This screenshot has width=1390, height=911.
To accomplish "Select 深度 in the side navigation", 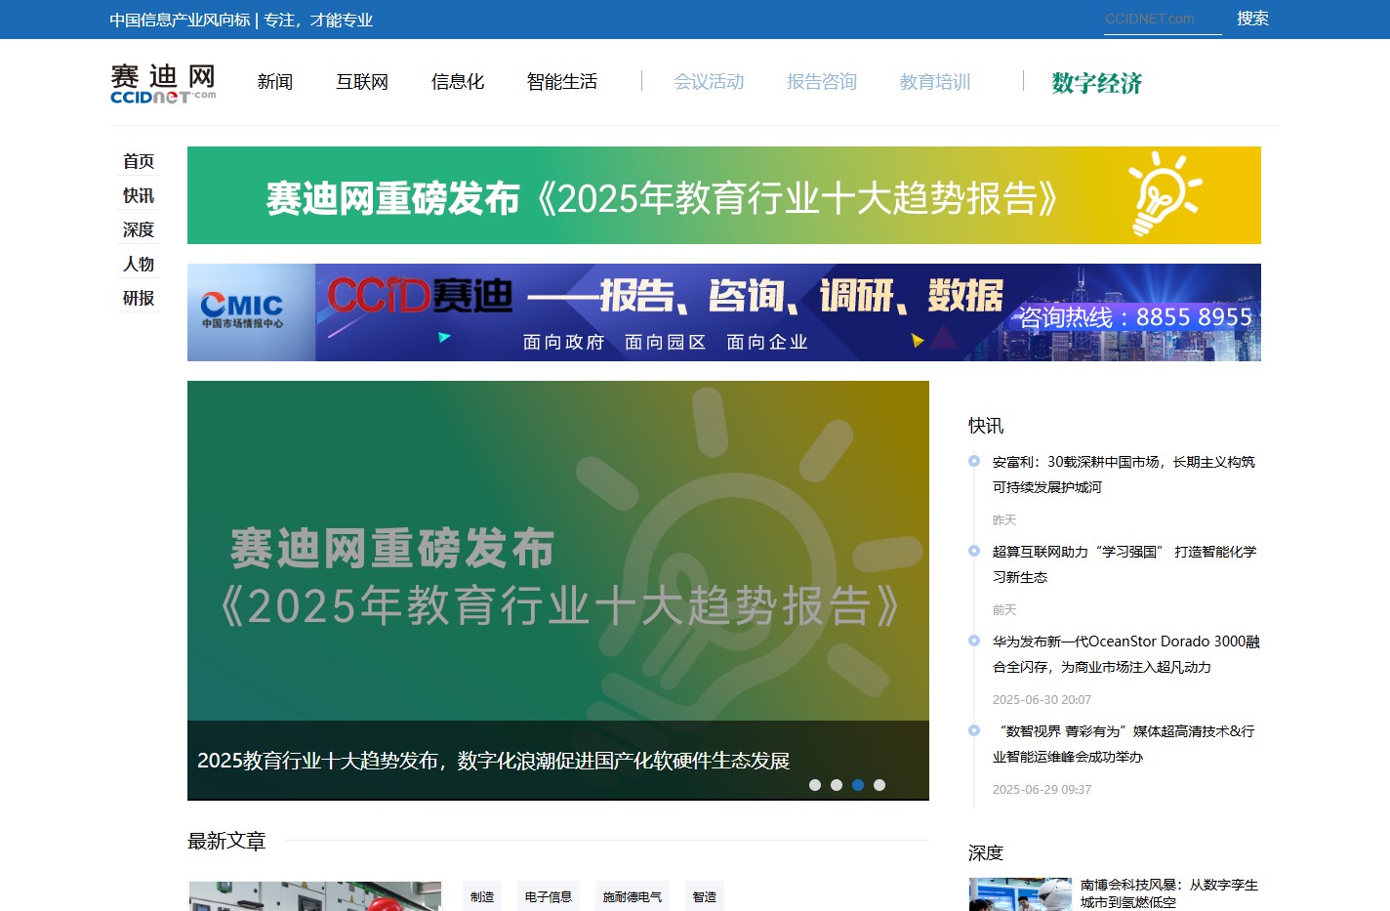I will pyautogui.click(x=139, y=229).
